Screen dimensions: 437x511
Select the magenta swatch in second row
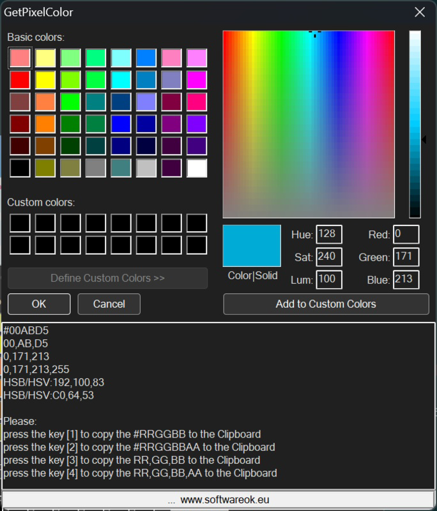197,80
